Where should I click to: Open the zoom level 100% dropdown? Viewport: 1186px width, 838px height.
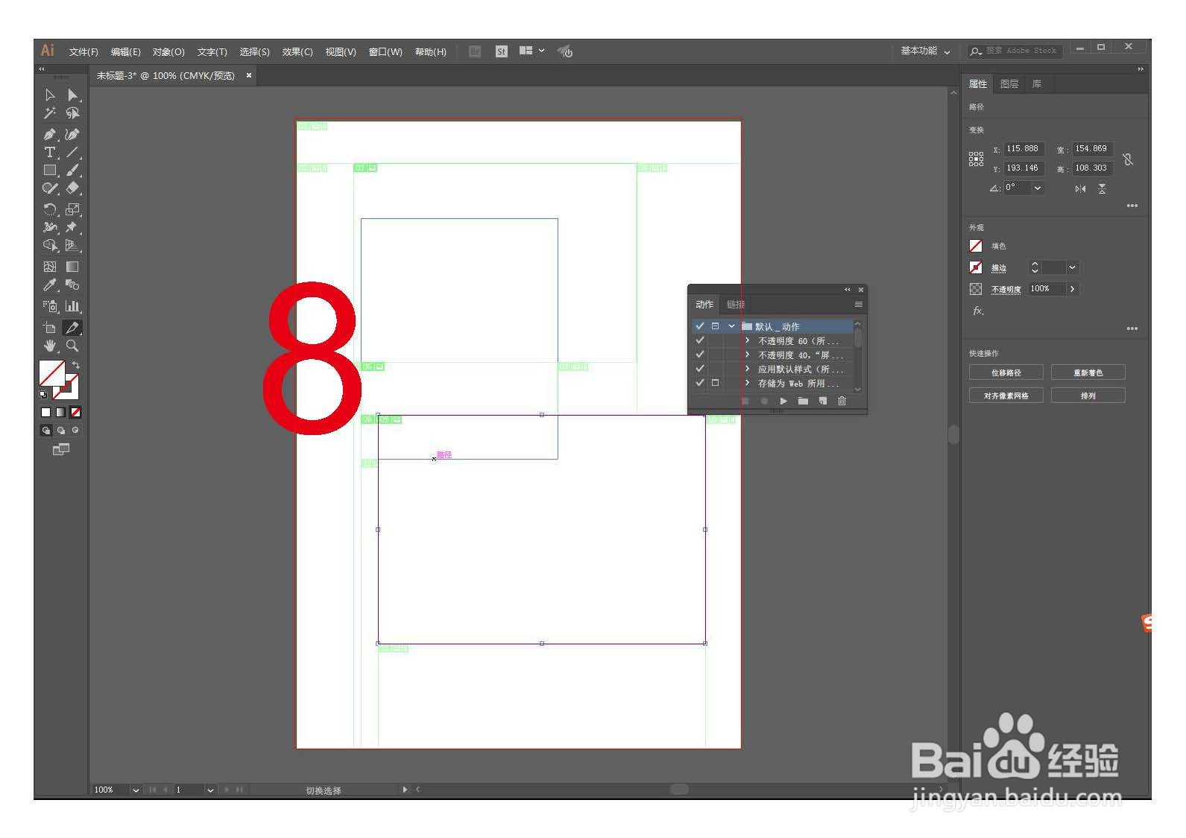(136, 790)
